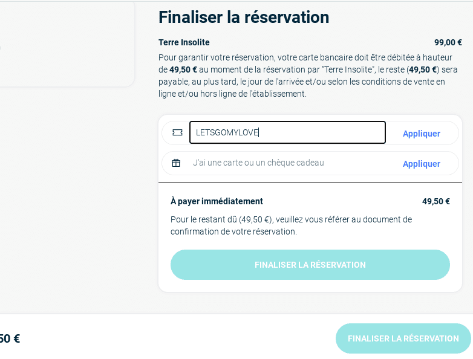Click the restant dû confirmation note

[x=291, y=225]
